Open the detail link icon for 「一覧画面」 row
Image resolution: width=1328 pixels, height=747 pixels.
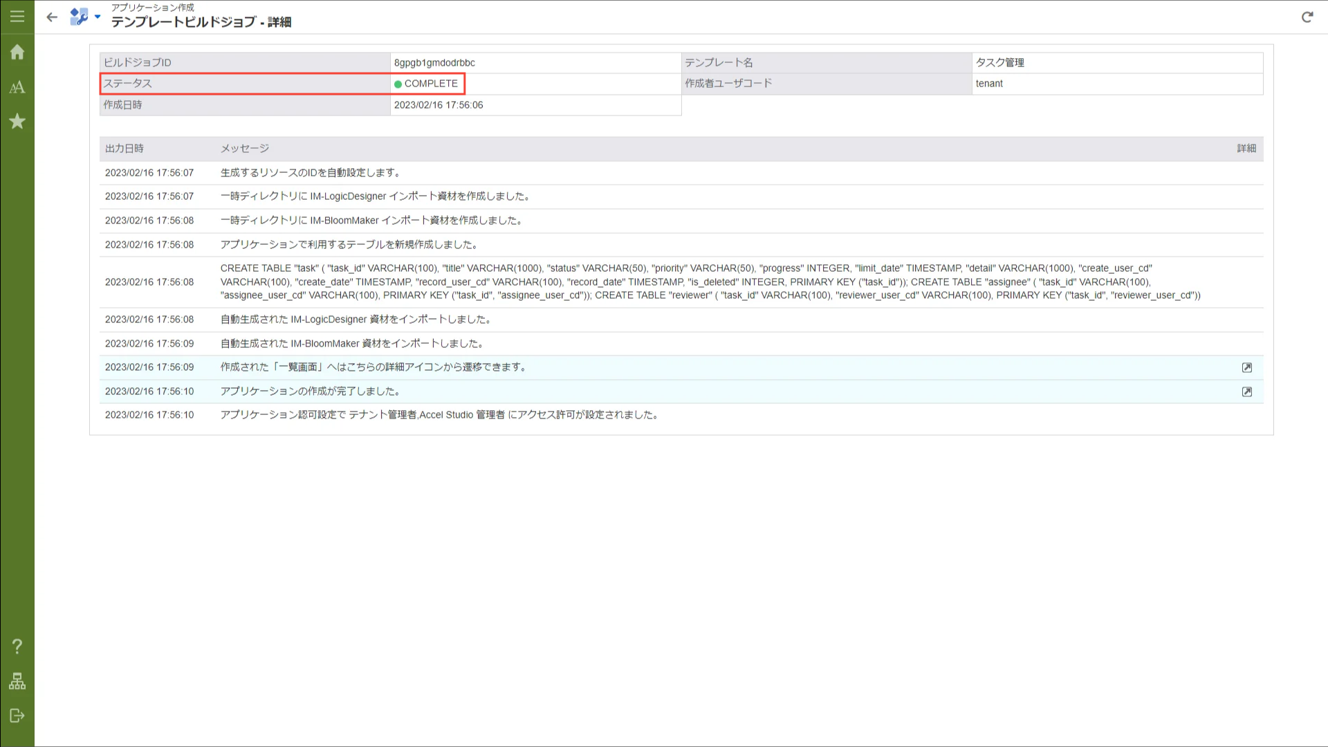coord(1246,368)
